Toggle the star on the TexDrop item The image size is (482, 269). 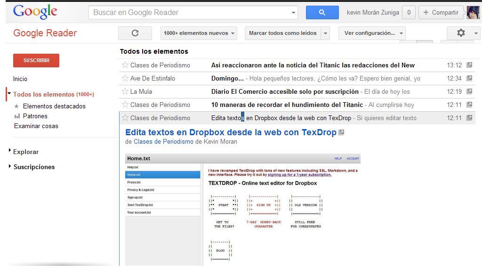click(x=125, y=118)
